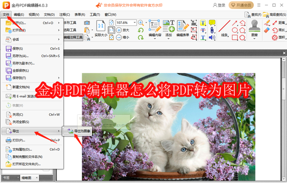
Task: Choose 新建文档(N) in File menu
Action: coord(33,87)
